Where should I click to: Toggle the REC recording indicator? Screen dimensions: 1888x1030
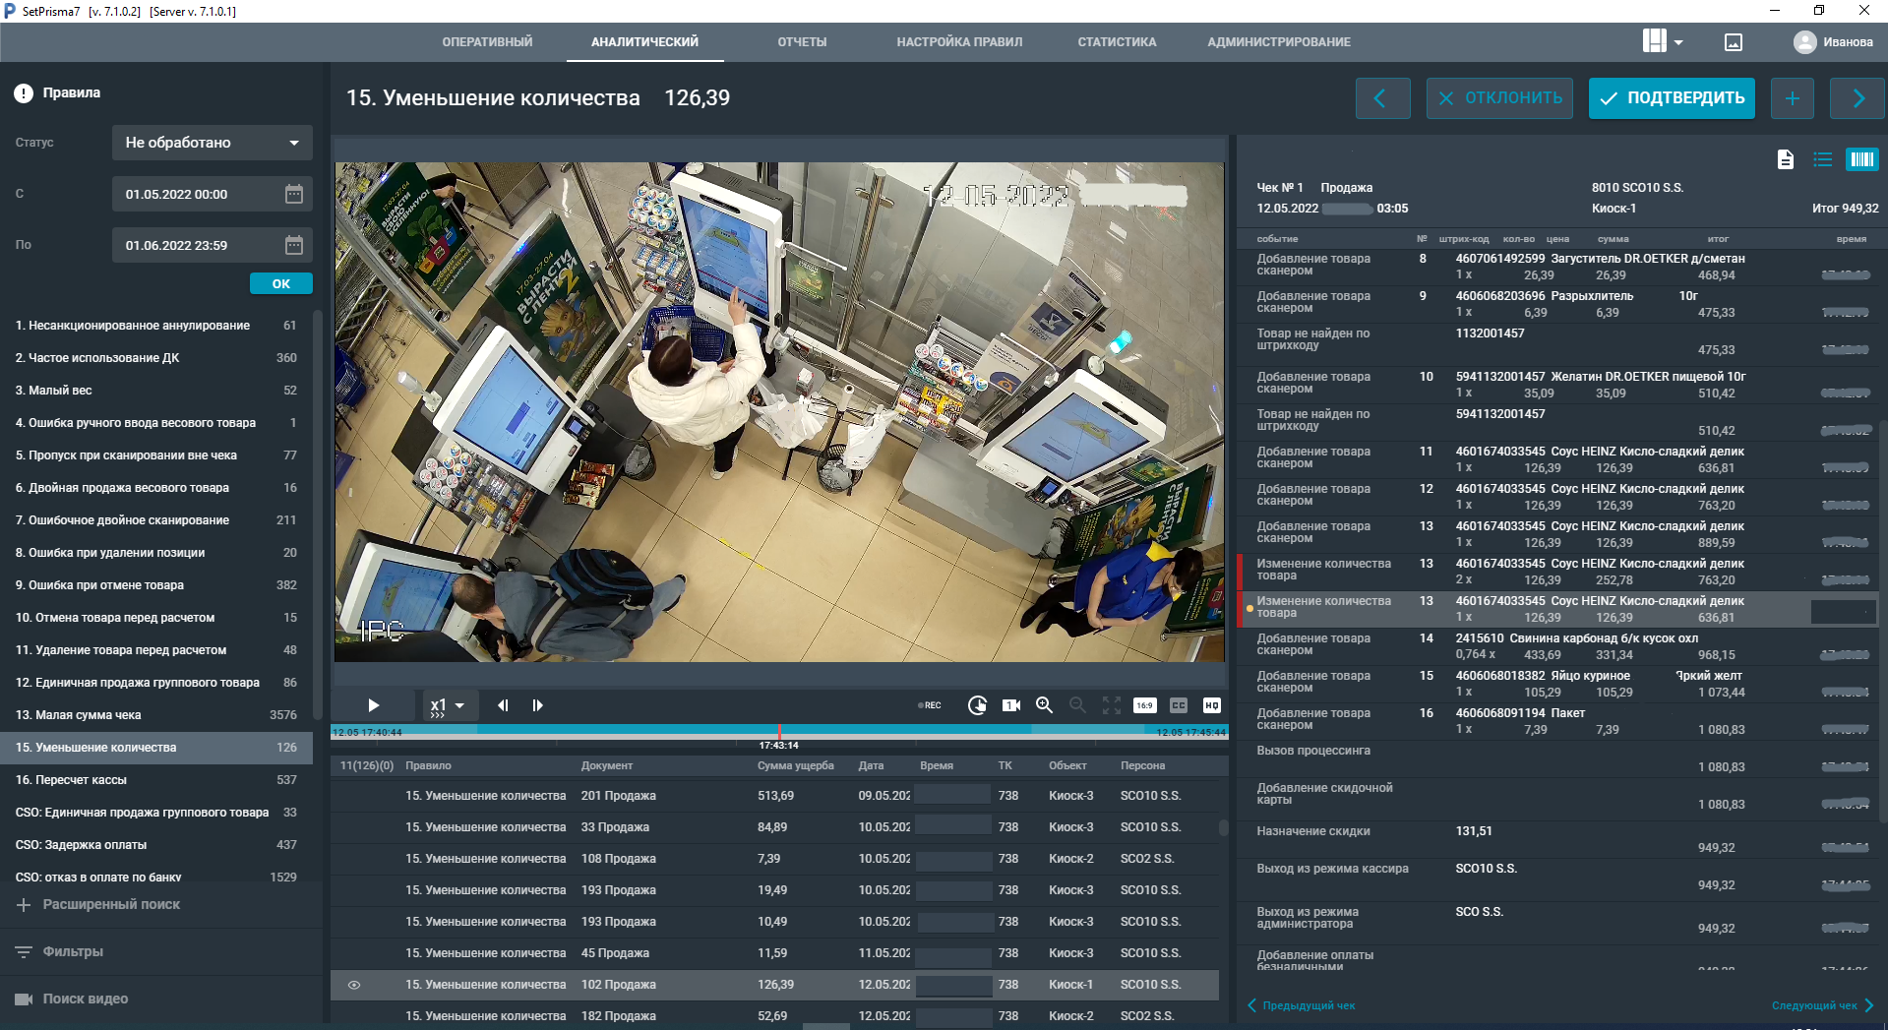click(x=930, y=705)
